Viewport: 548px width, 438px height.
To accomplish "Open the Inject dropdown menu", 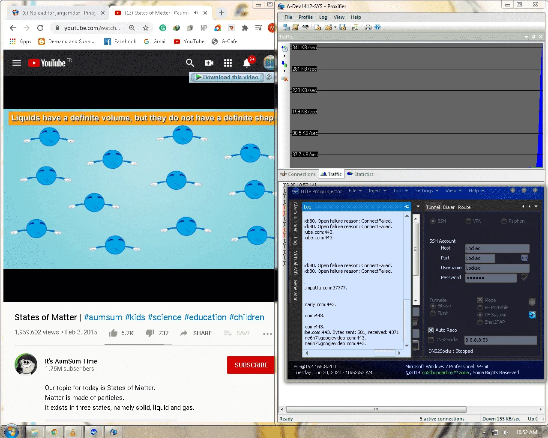I will [377, 191].
